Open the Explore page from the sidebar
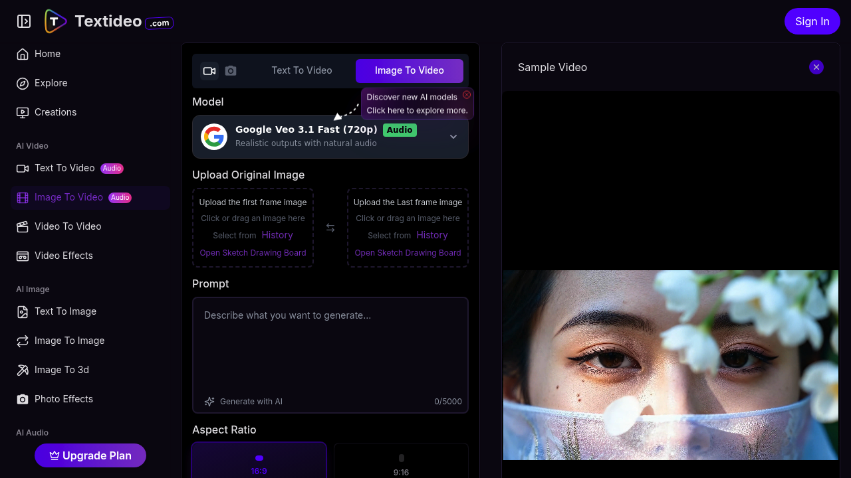851x478 pixels. click(51, 83)
